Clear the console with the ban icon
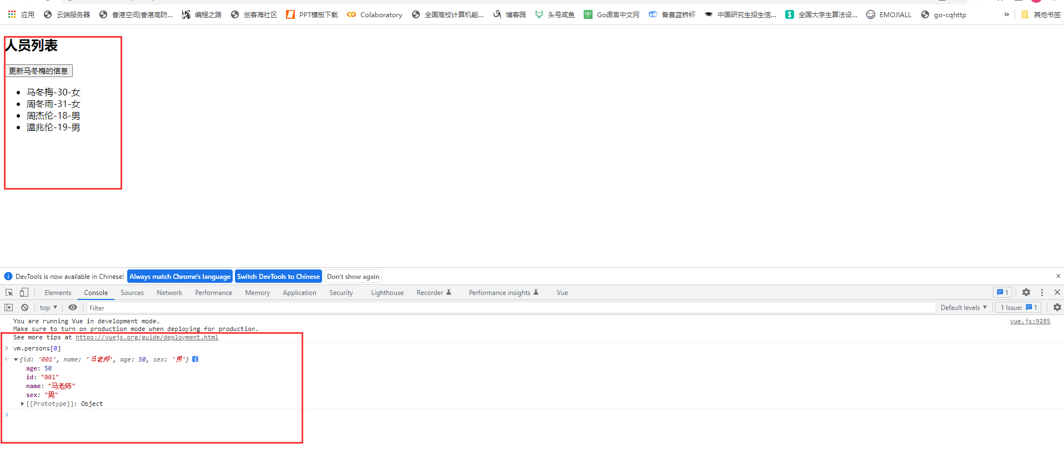The image size is (1064, 463). pos(24,307)
